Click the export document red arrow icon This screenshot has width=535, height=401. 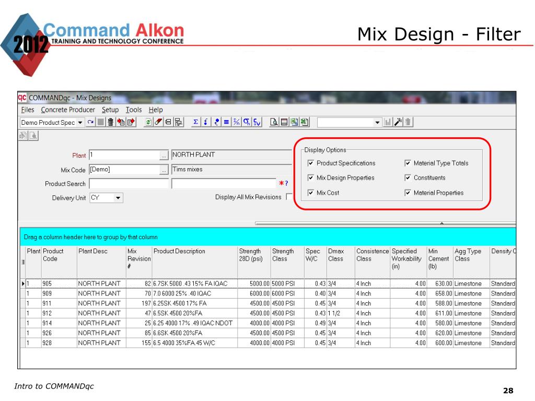[x=131, y=122]
